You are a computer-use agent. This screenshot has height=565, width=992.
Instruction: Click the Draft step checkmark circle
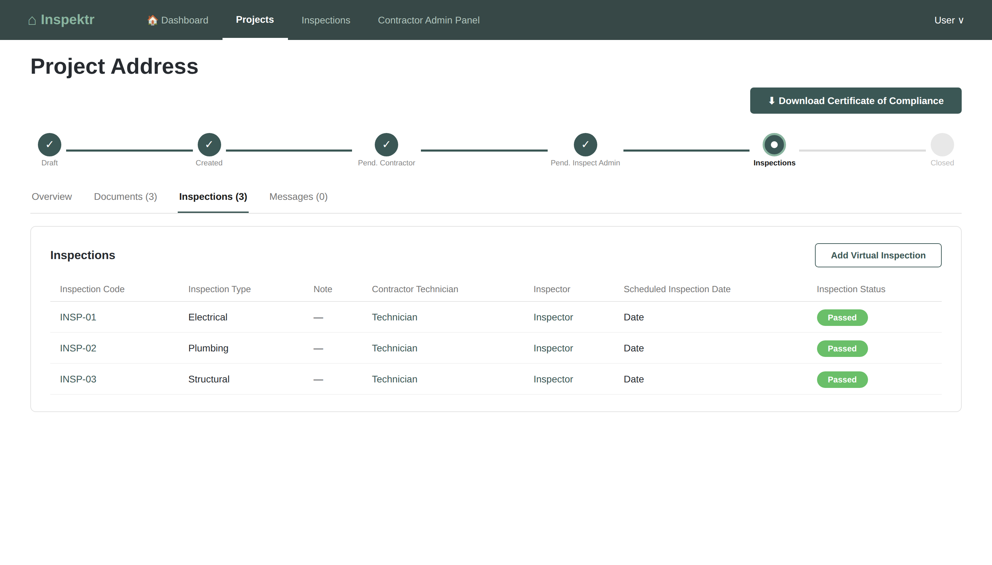click(x=49, y=145)
